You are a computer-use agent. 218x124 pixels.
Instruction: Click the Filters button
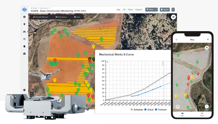(150, 10)
